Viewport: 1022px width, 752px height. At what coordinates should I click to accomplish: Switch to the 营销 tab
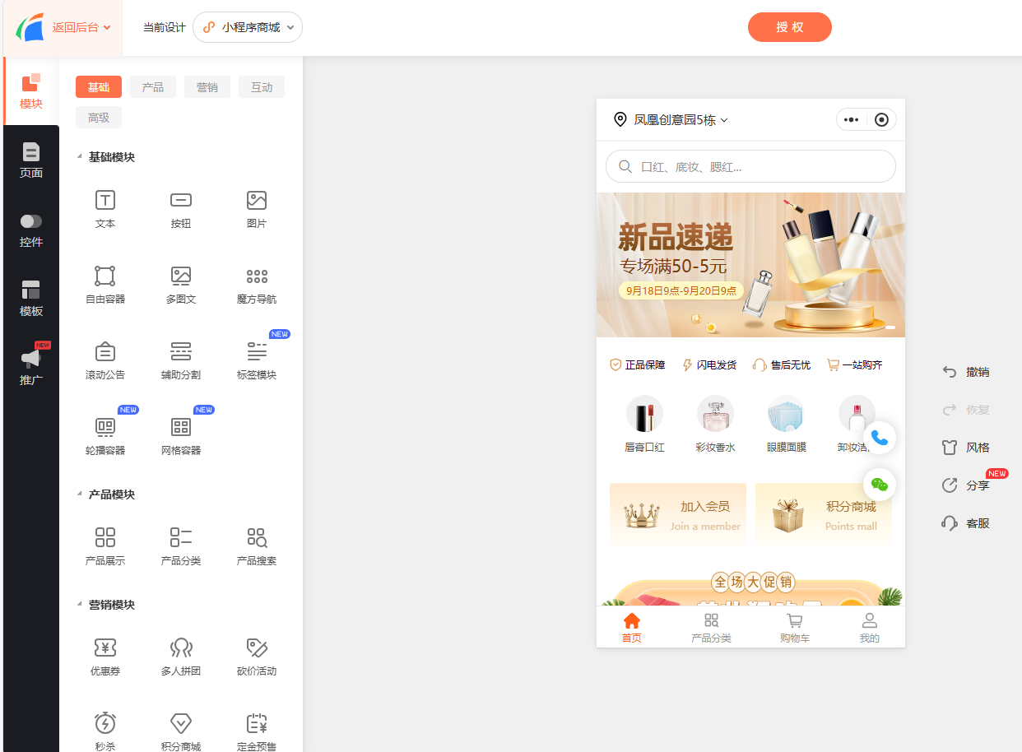207,87
